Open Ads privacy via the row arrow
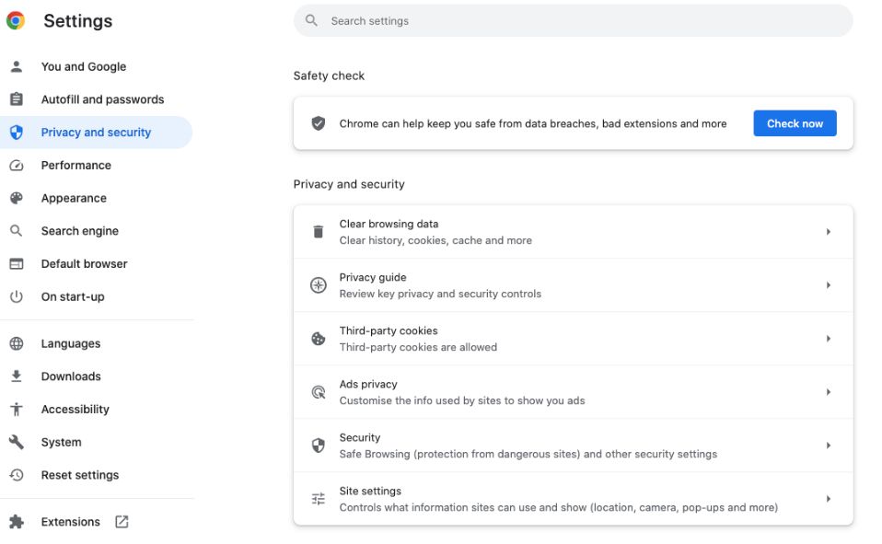The height and width of the screenshot is (544, 882). [x=829, y=392]
